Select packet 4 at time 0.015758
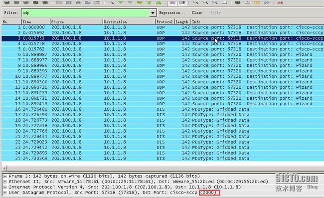The height and width of the screenshot is (198, 324). tap(163, 43)
